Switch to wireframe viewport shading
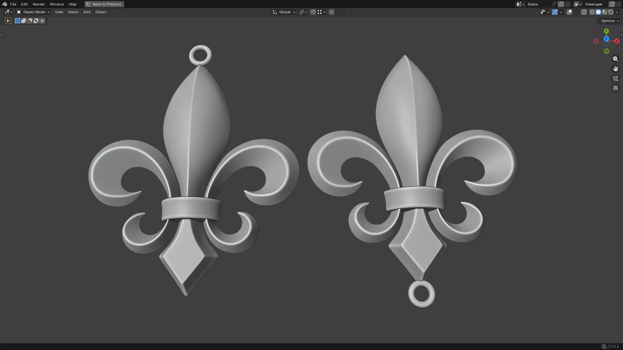Viewport: 623px width, 350px height. 592,12
